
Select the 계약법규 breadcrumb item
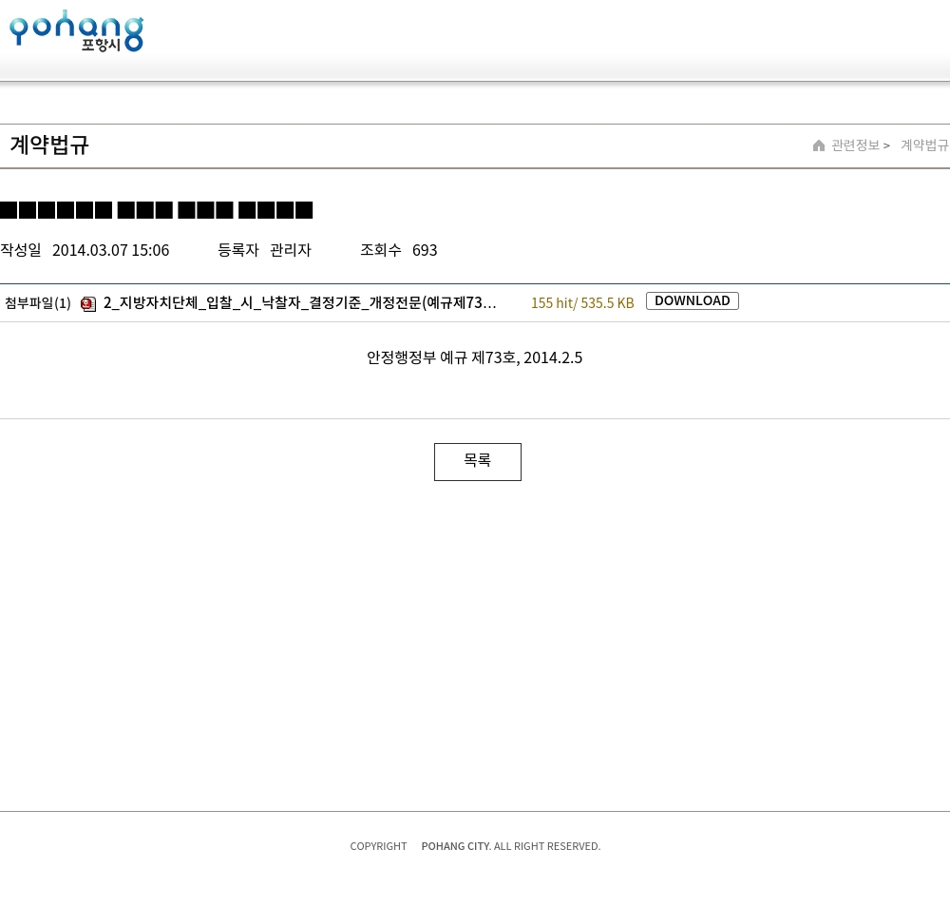pyautogui.click(x=923, y=145)
